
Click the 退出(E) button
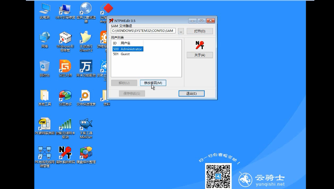191,94
